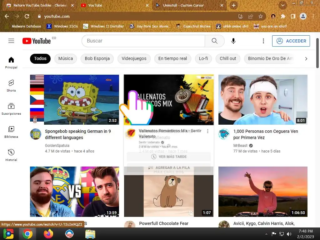Select the Videojuegos filter chip
The width and height of the screenshot is (320, 240).
coord(134,58)
